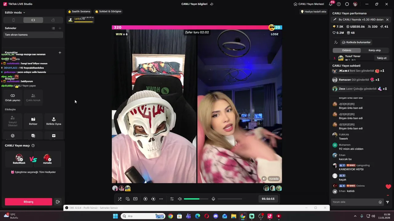The height and width of the screenshot is (221, 394).
Task: Open İzleyici Dilekleri tool
Action: pos(13,121)
